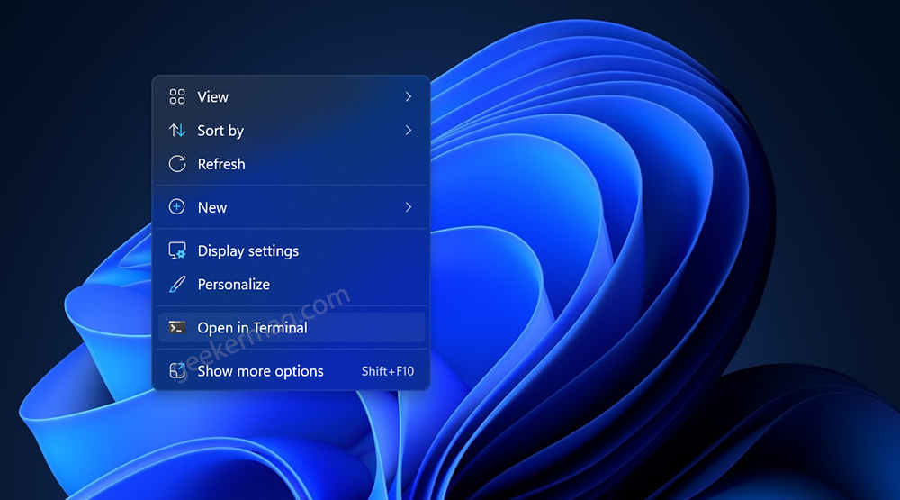
Task: Expand the View submenu chevron
Action: coord(408,96)
